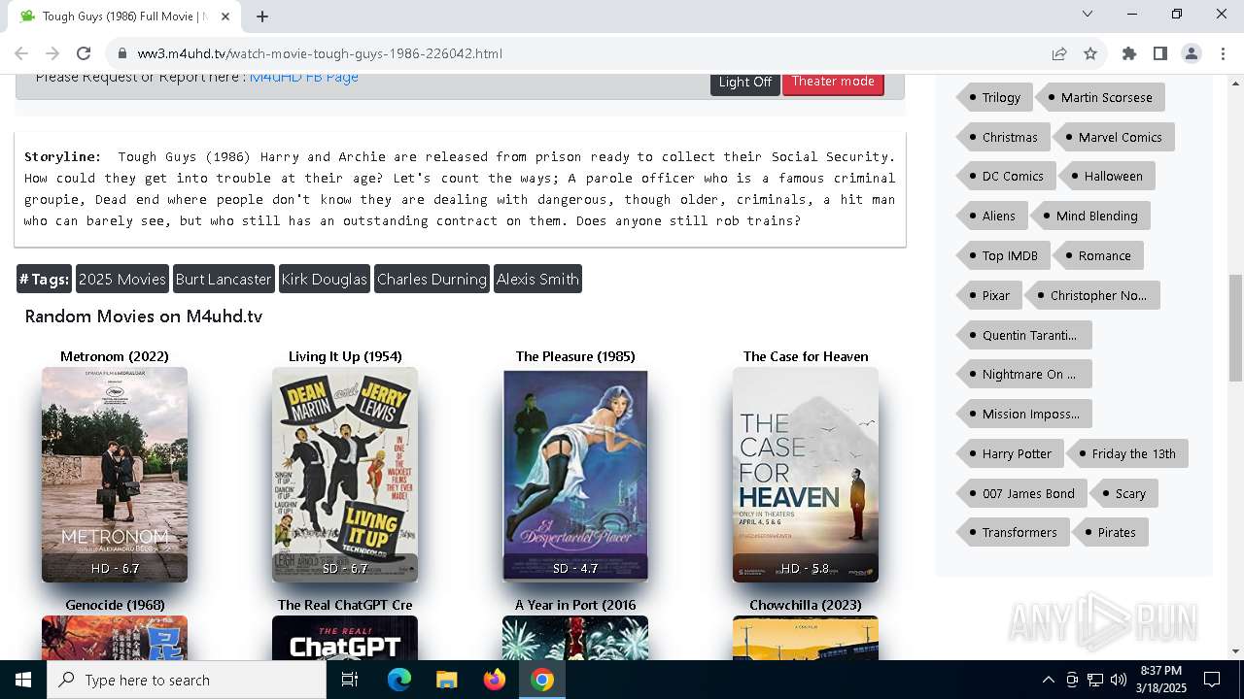Click the share page icon
The image size is (1244, 699).
pos(1059,53)
